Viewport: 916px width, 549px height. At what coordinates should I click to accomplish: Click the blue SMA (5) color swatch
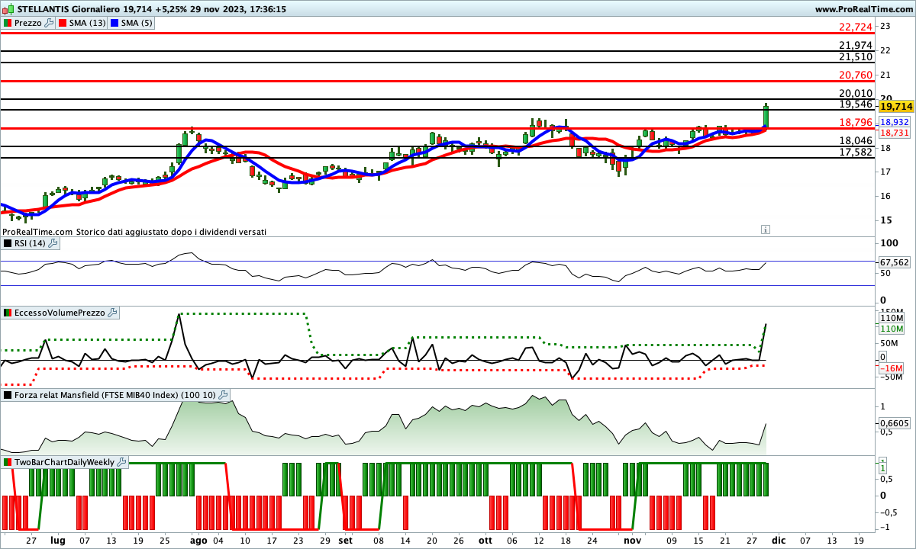pos(114,23)
